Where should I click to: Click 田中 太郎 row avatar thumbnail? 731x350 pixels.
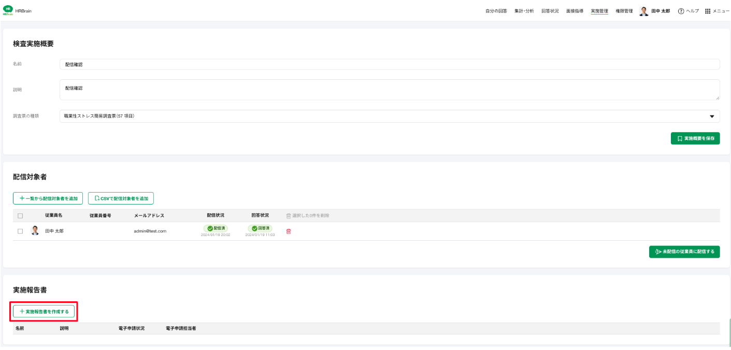click(x=35, y=231)
